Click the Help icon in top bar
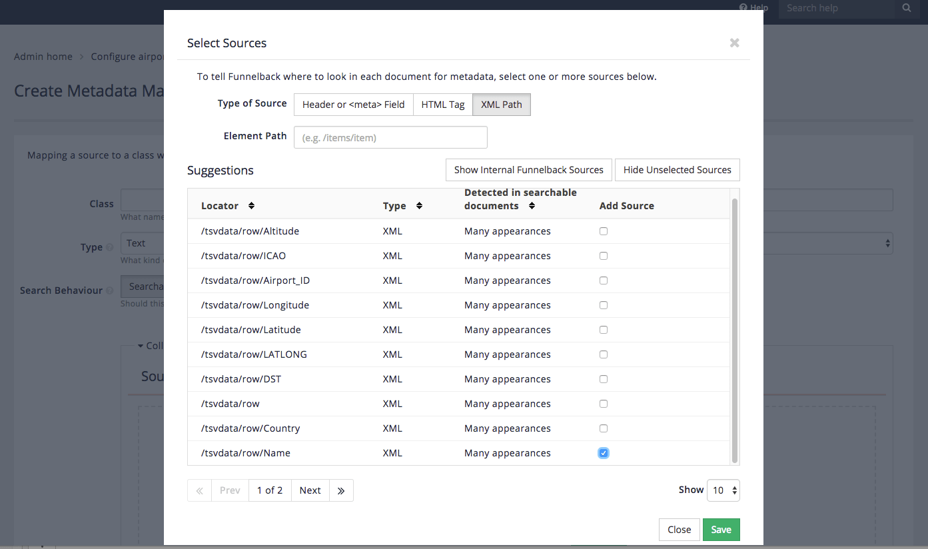Viewport: 928px width, 549px height. (x=743, y=8)
